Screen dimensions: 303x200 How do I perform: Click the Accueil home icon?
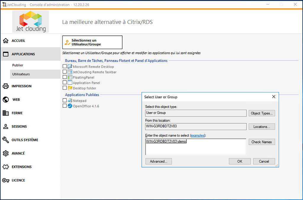[6, 41]
